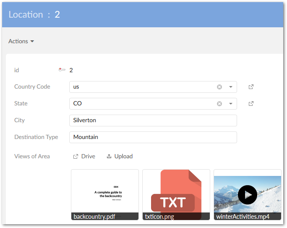Click the Upload button
The height and width of the screenshot is (228, 287).
[x=120, y=156]
